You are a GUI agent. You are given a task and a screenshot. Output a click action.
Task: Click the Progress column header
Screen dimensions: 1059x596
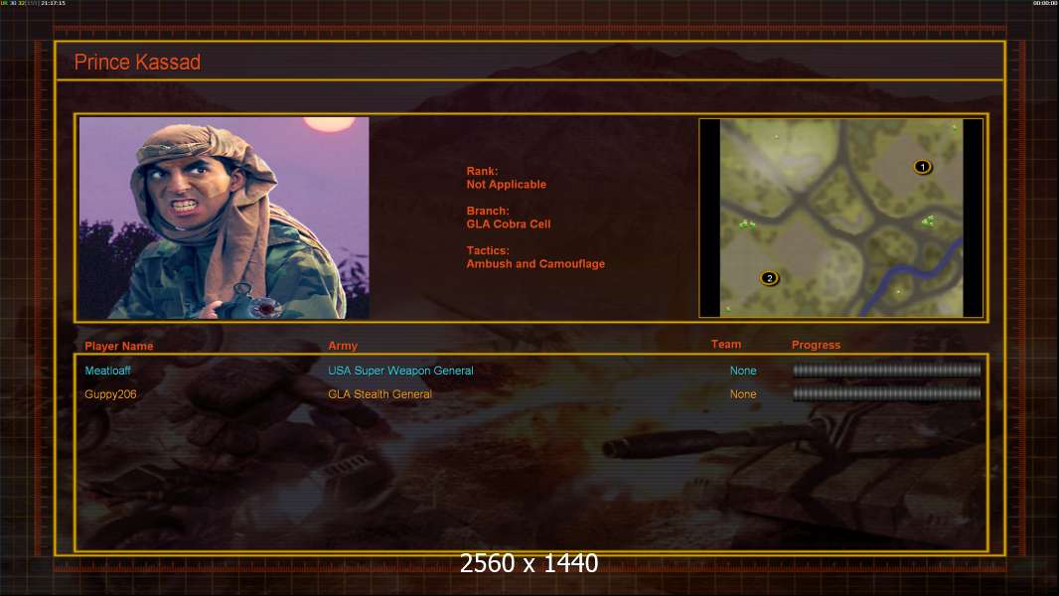[816, 345]
